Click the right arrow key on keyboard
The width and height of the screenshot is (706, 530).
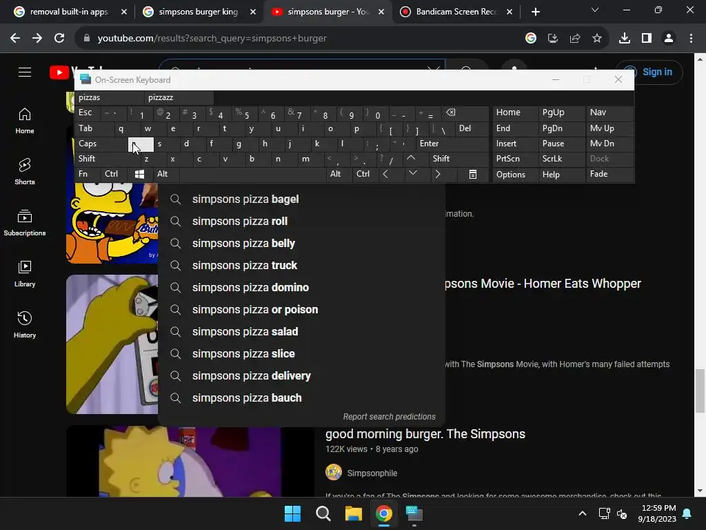click(x=438, y=175)
